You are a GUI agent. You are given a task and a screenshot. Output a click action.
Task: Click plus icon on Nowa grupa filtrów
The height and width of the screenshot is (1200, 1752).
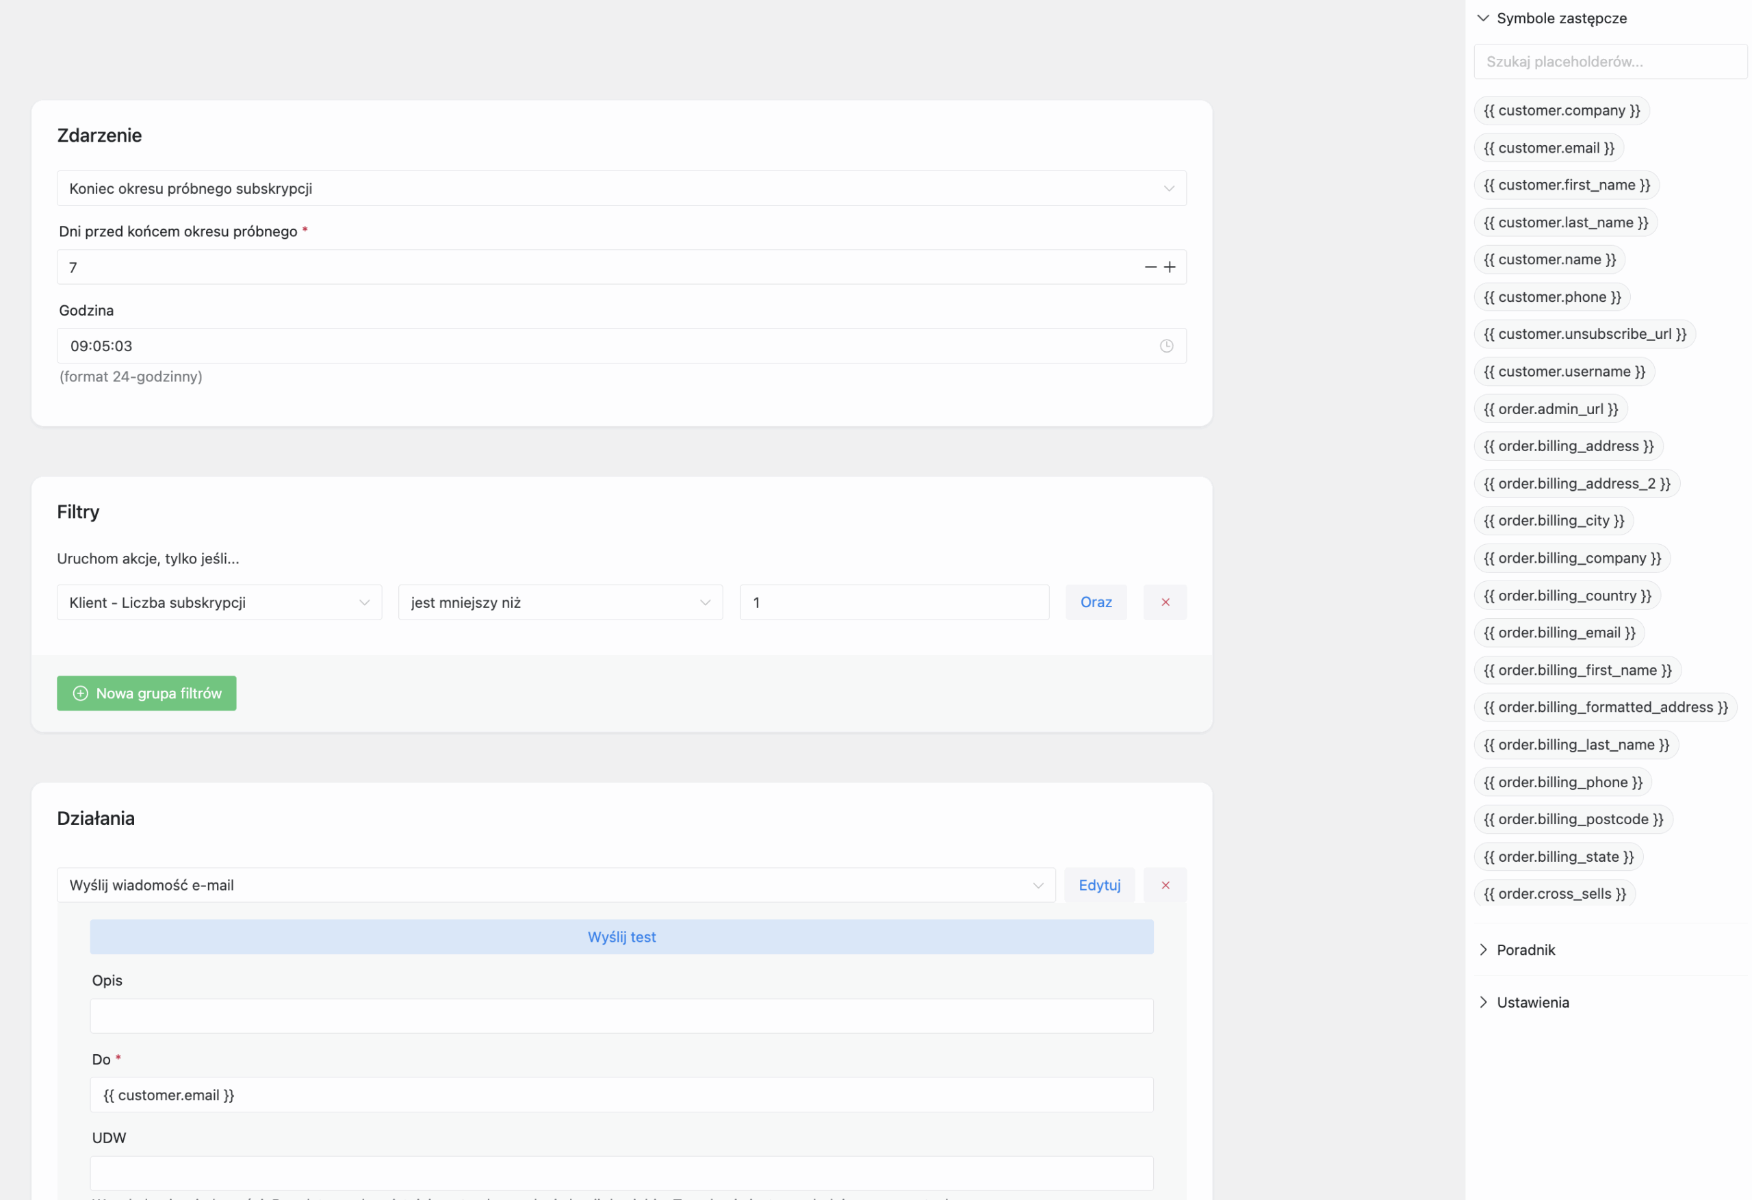[81, 693]
